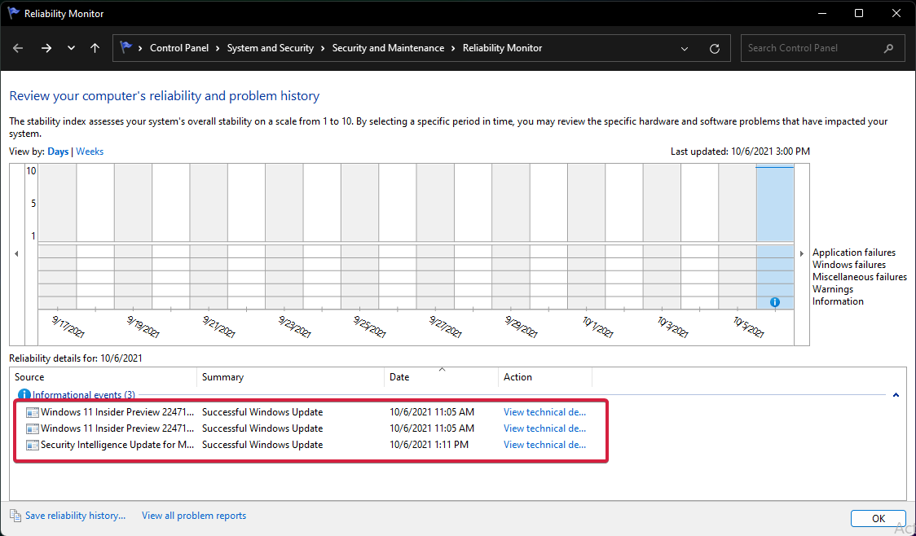Click the Back navigation arrow
The image size is (916, 536).
tap(19, 48)
